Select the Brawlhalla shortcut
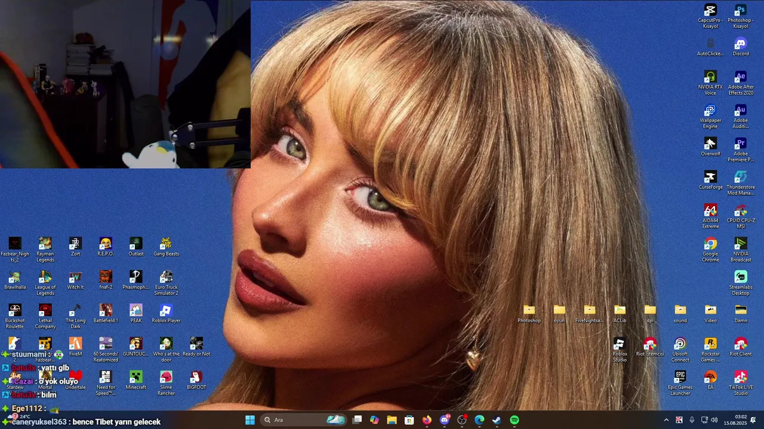Viewport: 764px width, 429px height. [x=15, y=280]
